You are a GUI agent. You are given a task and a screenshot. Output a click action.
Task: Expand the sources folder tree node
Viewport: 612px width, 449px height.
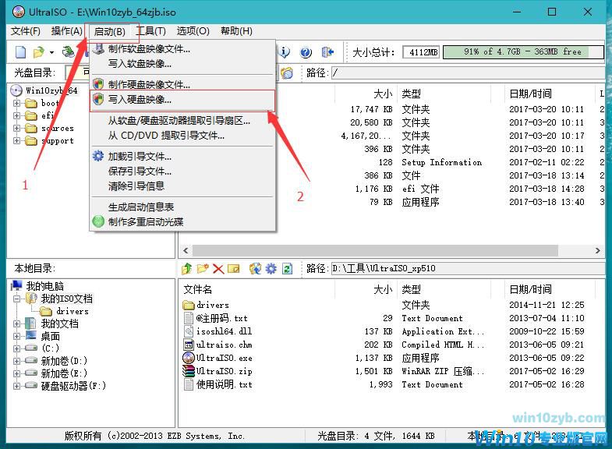click(x=17, y=128)
